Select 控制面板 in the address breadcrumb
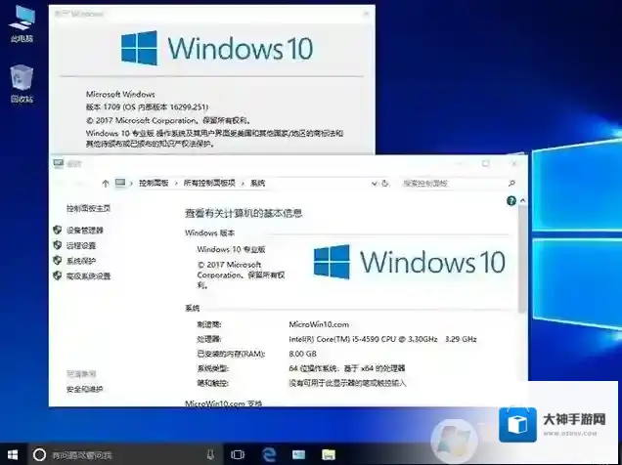The height and width of the screenshot is (465, 622). click(152, 183)
